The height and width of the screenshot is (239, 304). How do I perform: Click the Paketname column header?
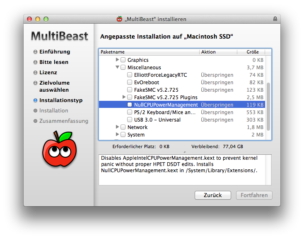coord(149,52)
